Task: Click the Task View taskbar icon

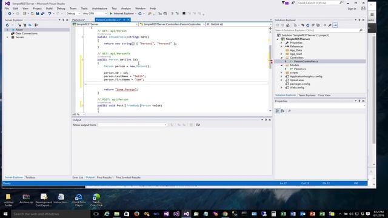Action: [x=96, y=214]
